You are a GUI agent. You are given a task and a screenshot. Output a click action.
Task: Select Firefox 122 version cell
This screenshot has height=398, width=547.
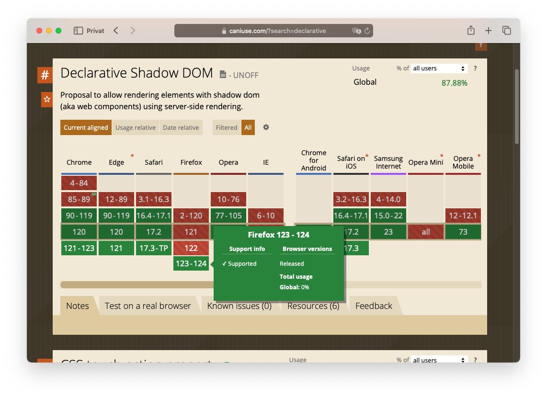point(191,248)
